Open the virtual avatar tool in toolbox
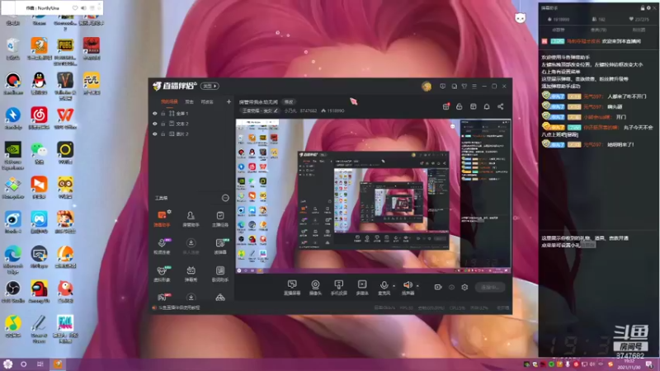This screenshot has width=660, height=371. pos(162,274)
